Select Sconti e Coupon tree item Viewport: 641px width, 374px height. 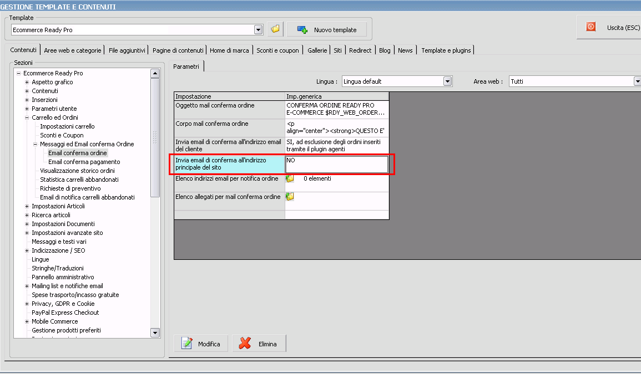coord(62,135)
